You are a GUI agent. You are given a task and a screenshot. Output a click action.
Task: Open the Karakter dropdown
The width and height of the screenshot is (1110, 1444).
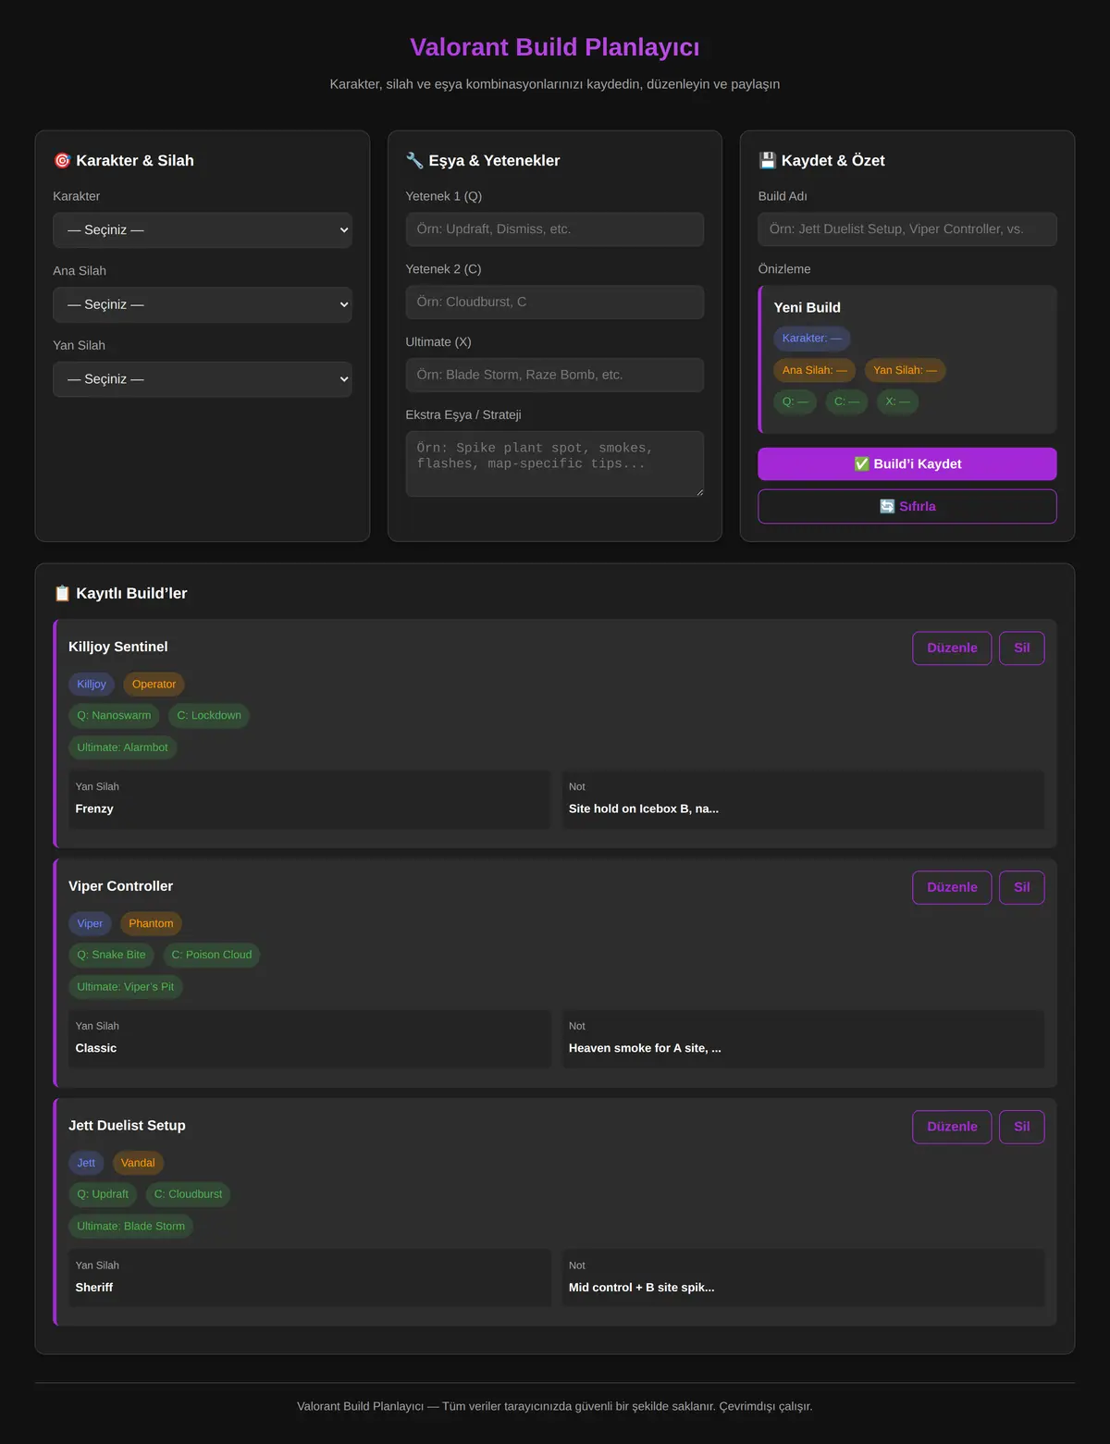203,230
